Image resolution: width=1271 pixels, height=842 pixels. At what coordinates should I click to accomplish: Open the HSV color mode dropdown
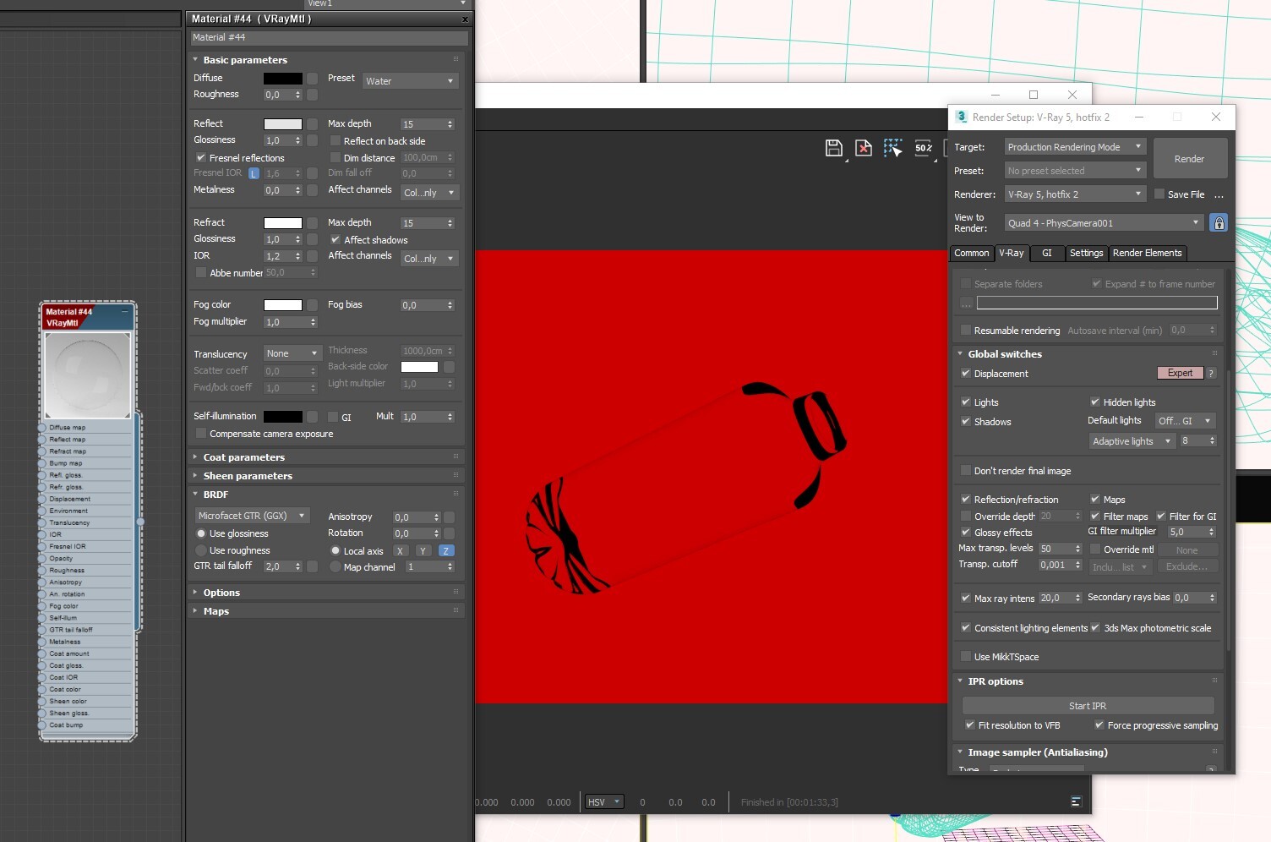604,802
